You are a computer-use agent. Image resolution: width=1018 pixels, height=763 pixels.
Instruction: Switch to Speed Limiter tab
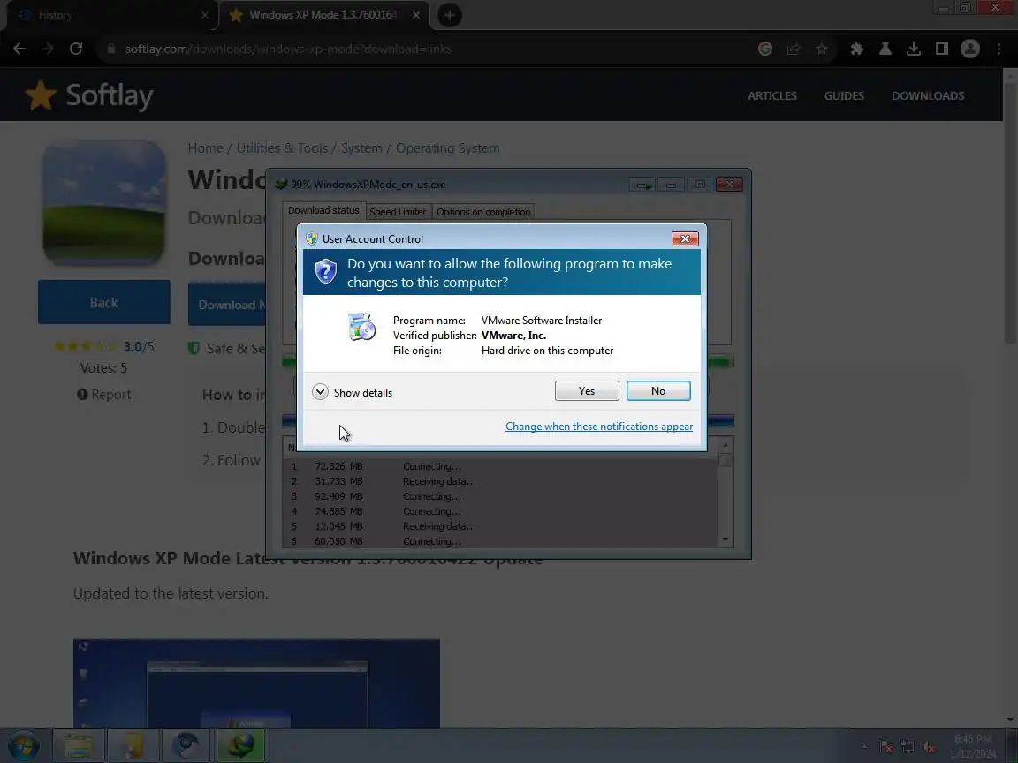click(398, 212)
